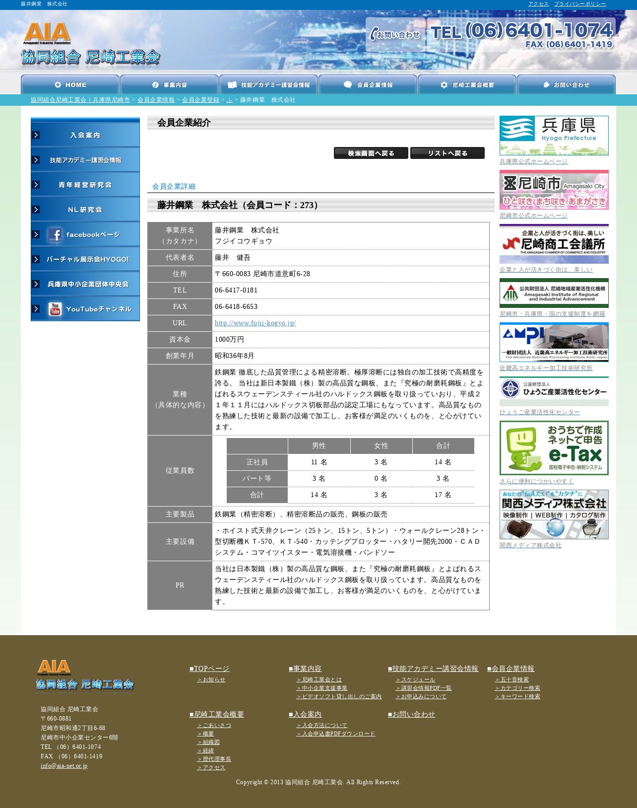Open footer ＞中小企業支援事業 link
The width and height of the screenshot is (637, 808).
coord(322,688)
